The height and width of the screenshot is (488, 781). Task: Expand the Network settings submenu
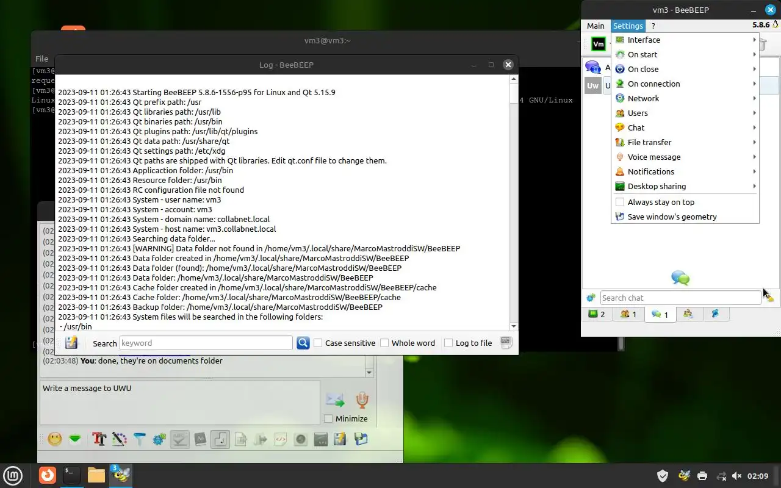point(685,98)
